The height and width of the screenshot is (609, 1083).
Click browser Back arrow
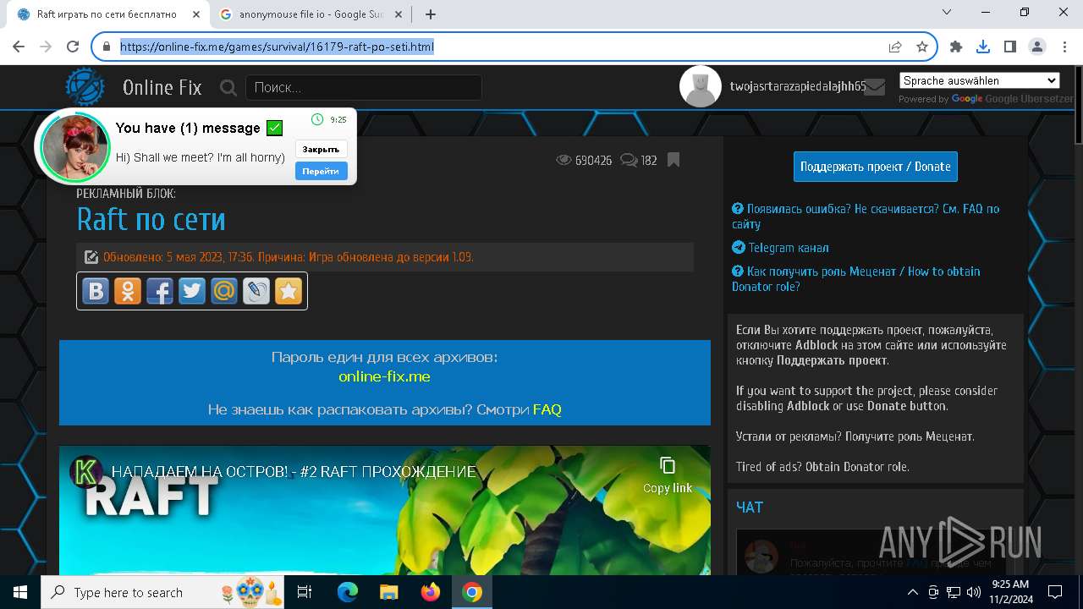(19, 47)
